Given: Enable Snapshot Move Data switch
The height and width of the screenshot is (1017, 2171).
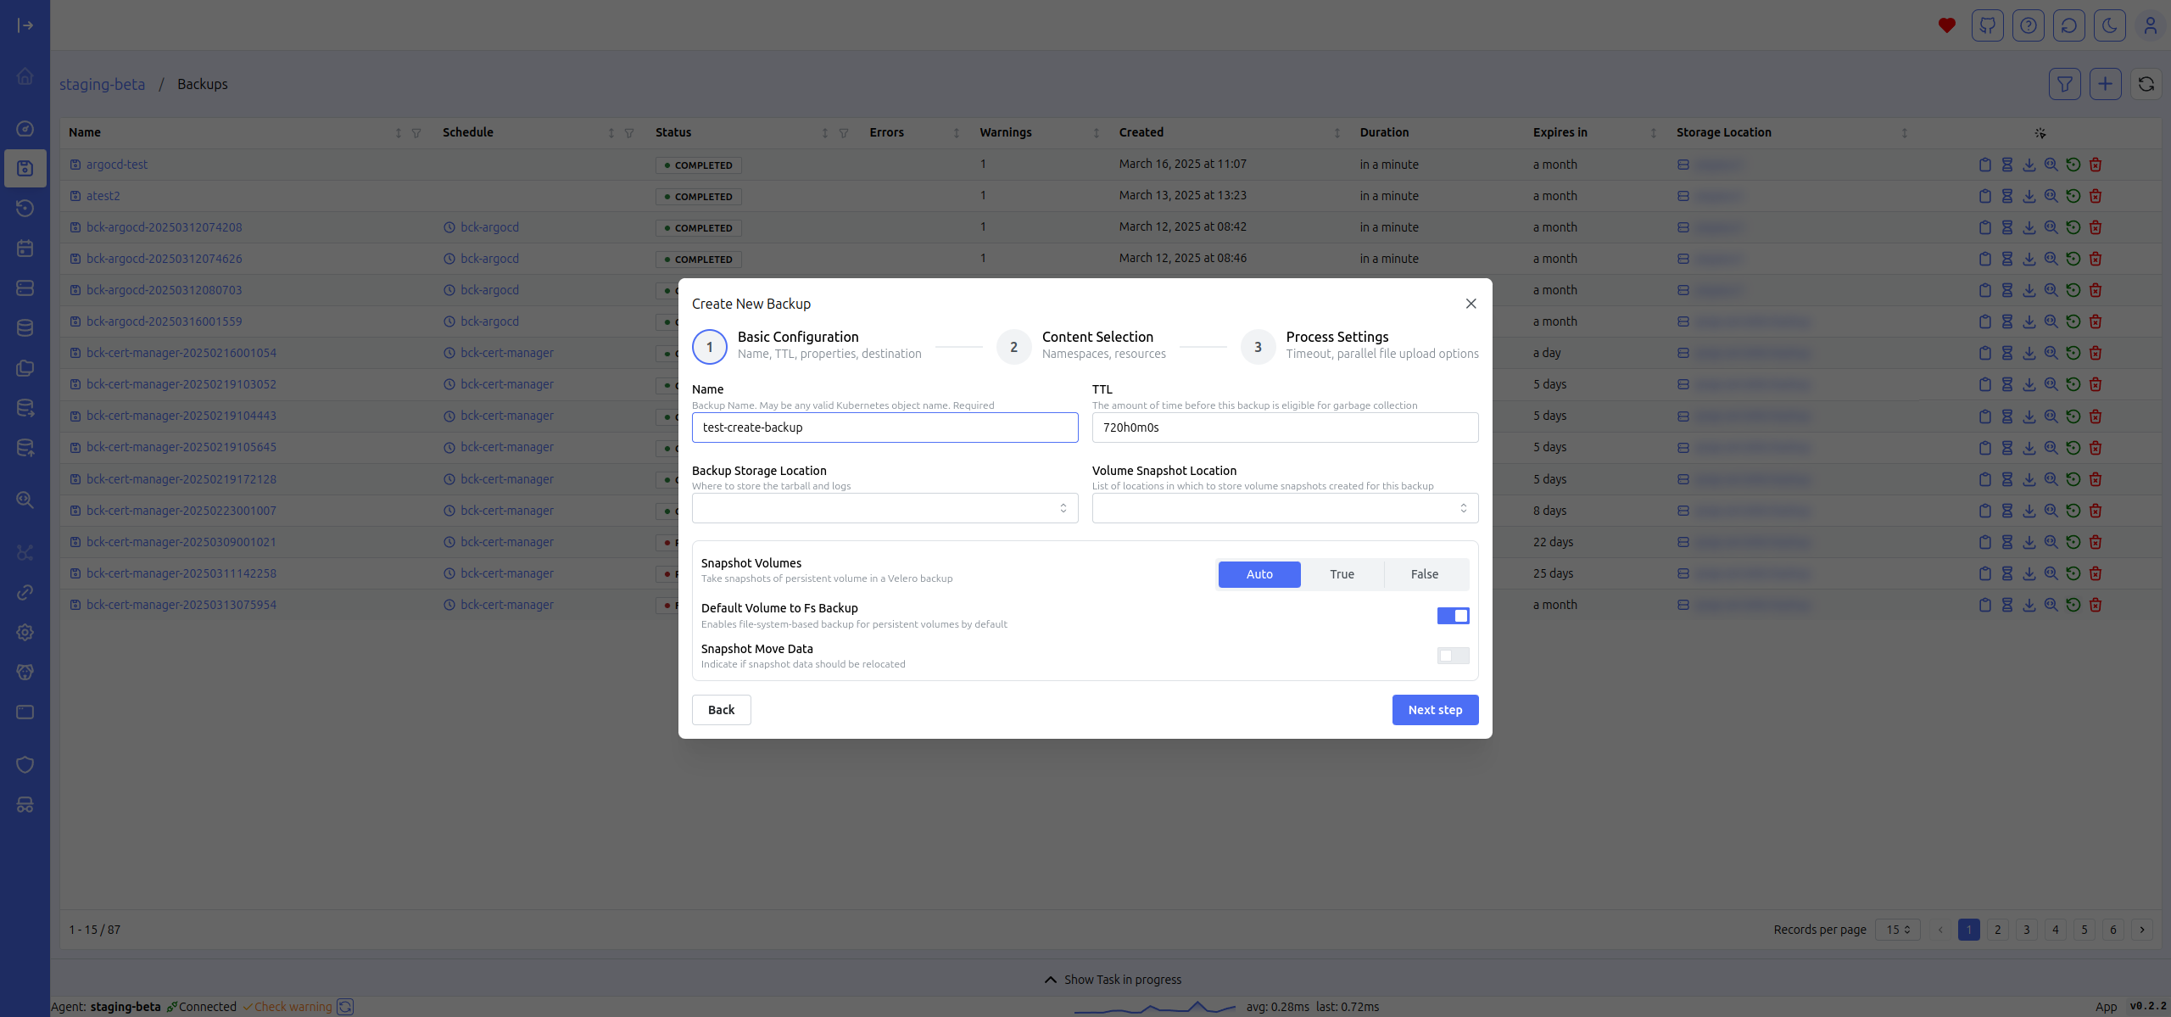Looking at the screenshot, I should 1453,656.
